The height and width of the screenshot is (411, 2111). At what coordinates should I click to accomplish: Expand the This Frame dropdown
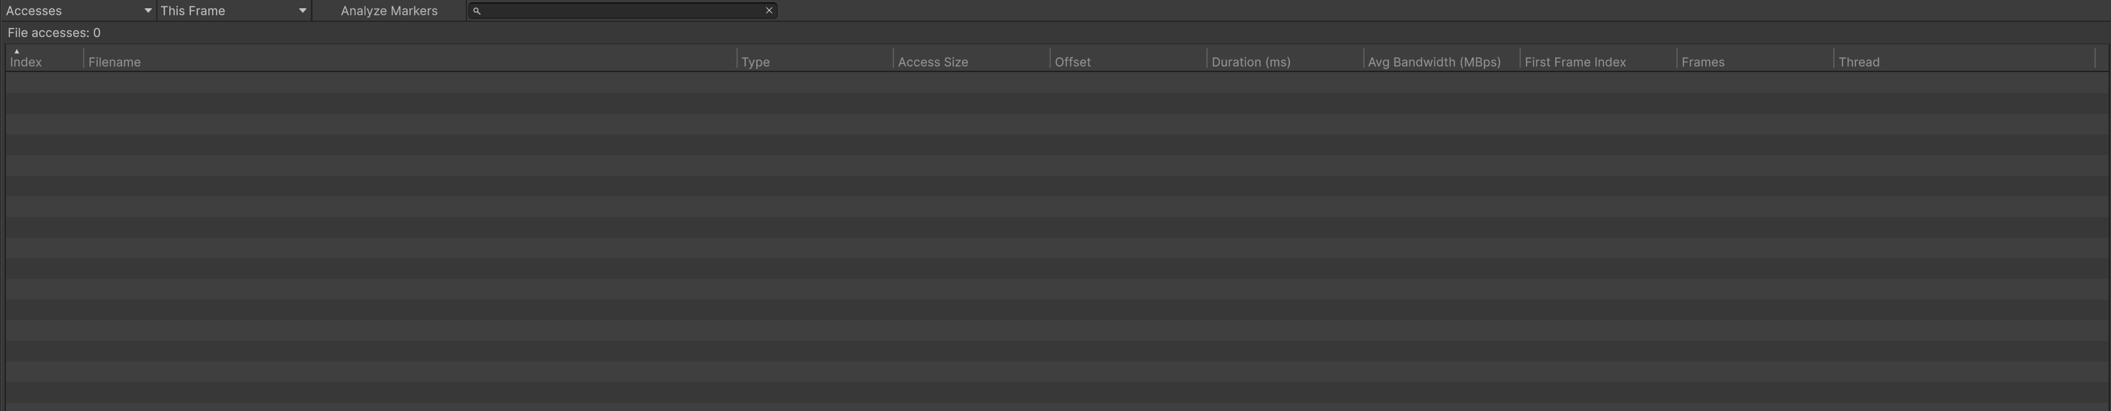click(234, 11)
